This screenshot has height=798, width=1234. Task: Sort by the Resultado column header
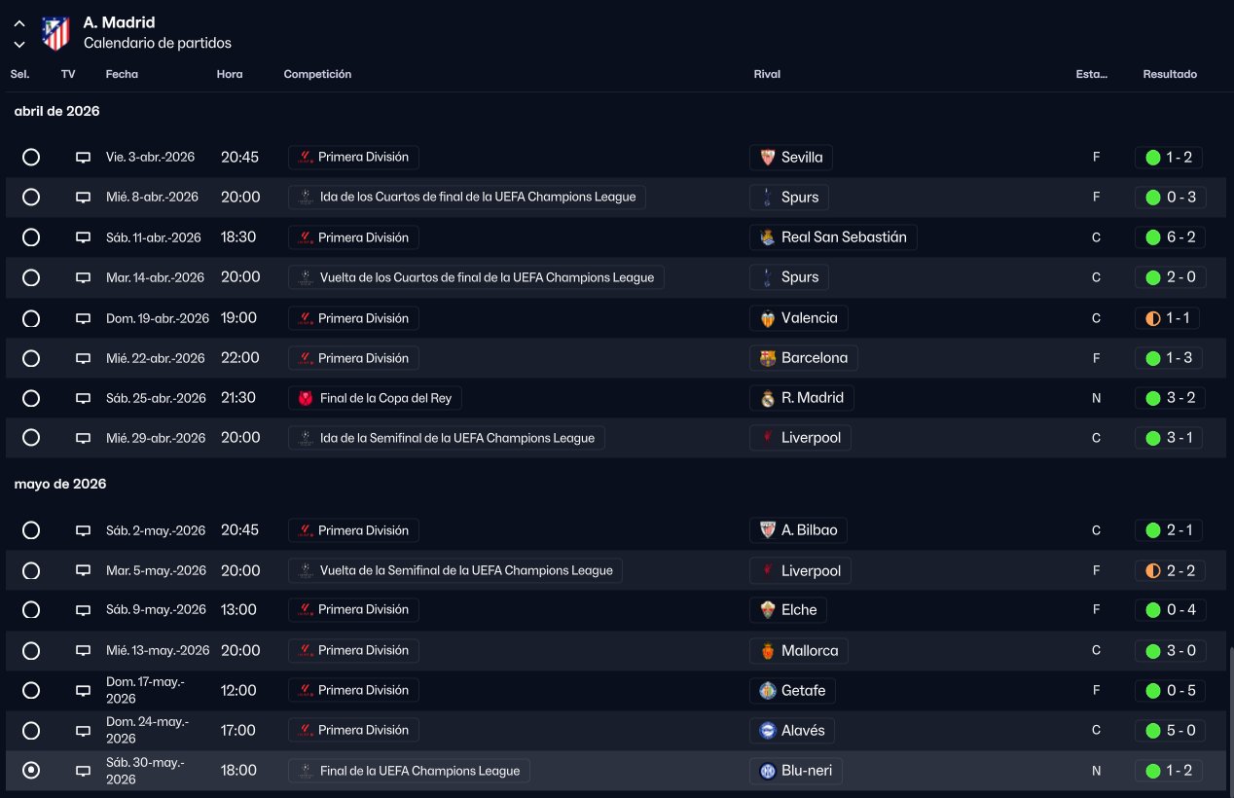click(x=1169, y=75)
